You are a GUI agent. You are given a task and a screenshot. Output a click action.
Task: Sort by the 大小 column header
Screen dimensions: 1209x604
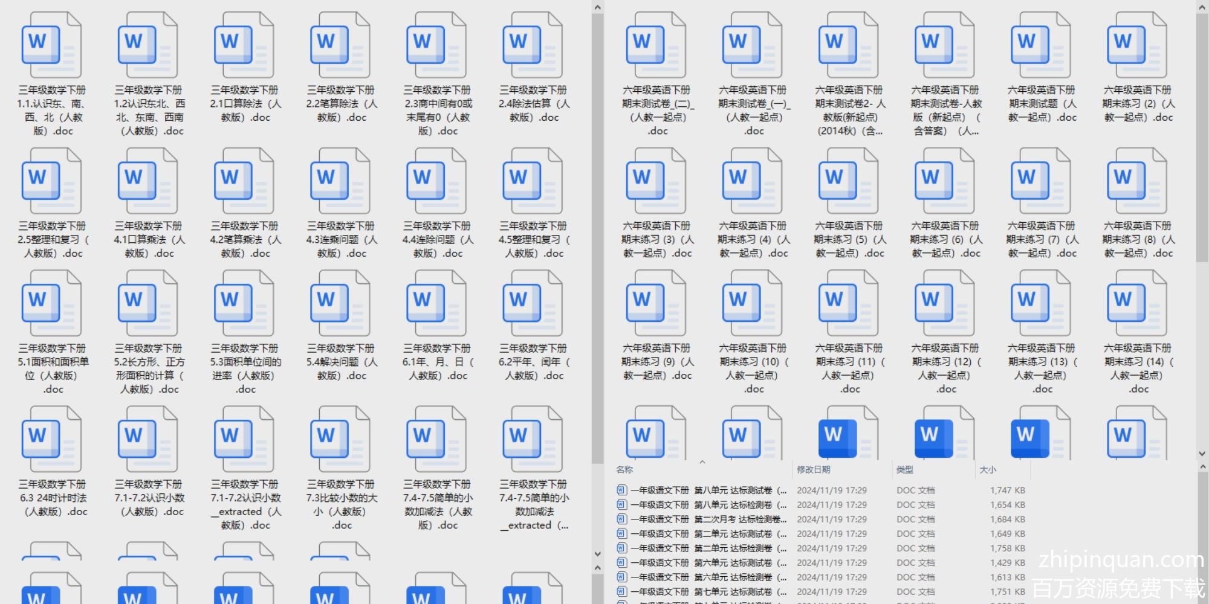(988, 470)
